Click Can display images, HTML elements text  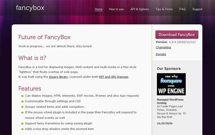pyautogui.click(x=82, y=96)
